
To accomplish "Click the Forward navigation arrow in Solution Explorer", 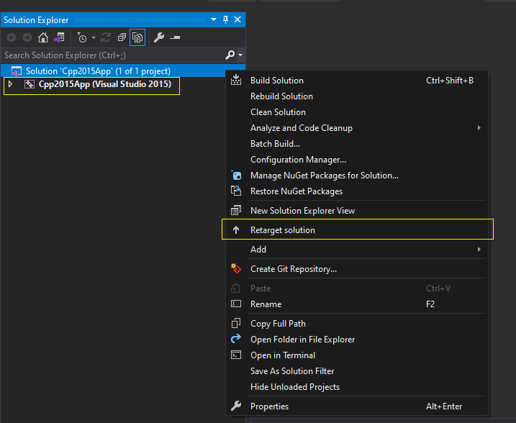I will 27,37.
